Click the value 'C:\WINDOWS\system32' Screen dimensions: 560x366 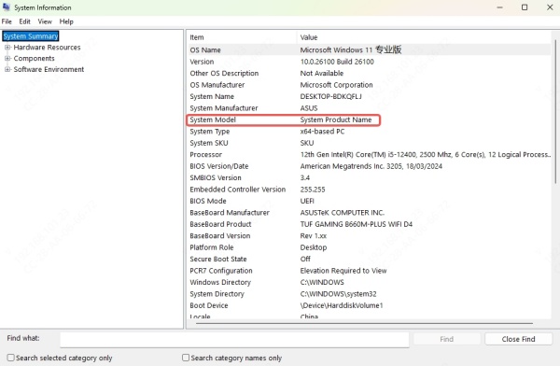[338, 294]
